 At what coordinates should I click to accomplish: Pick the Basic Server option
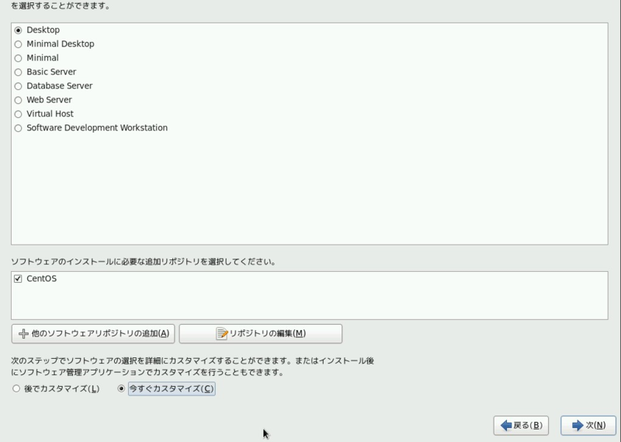tap(18, 72)
